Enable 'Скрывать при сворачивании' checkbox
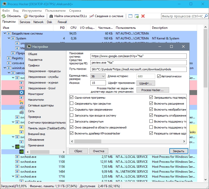Viewport: 209px width, 189px height. tap(72, 109)
